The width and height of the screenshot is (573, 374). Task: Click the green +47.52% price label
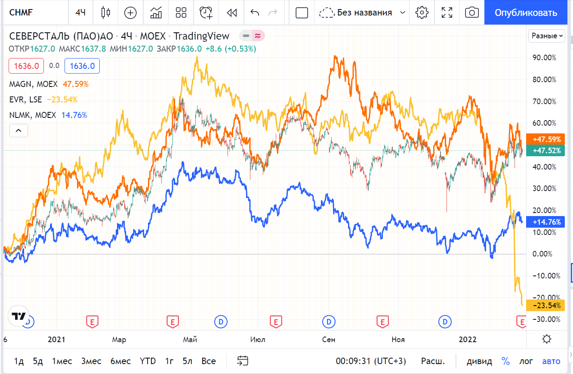546,150
